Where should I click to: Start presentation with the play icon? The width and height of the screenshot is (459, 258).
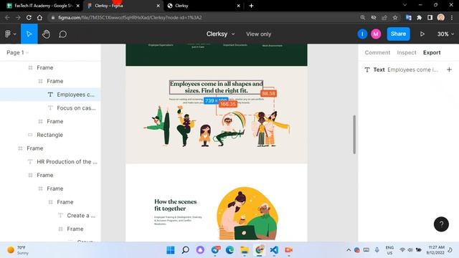point(422,34)
